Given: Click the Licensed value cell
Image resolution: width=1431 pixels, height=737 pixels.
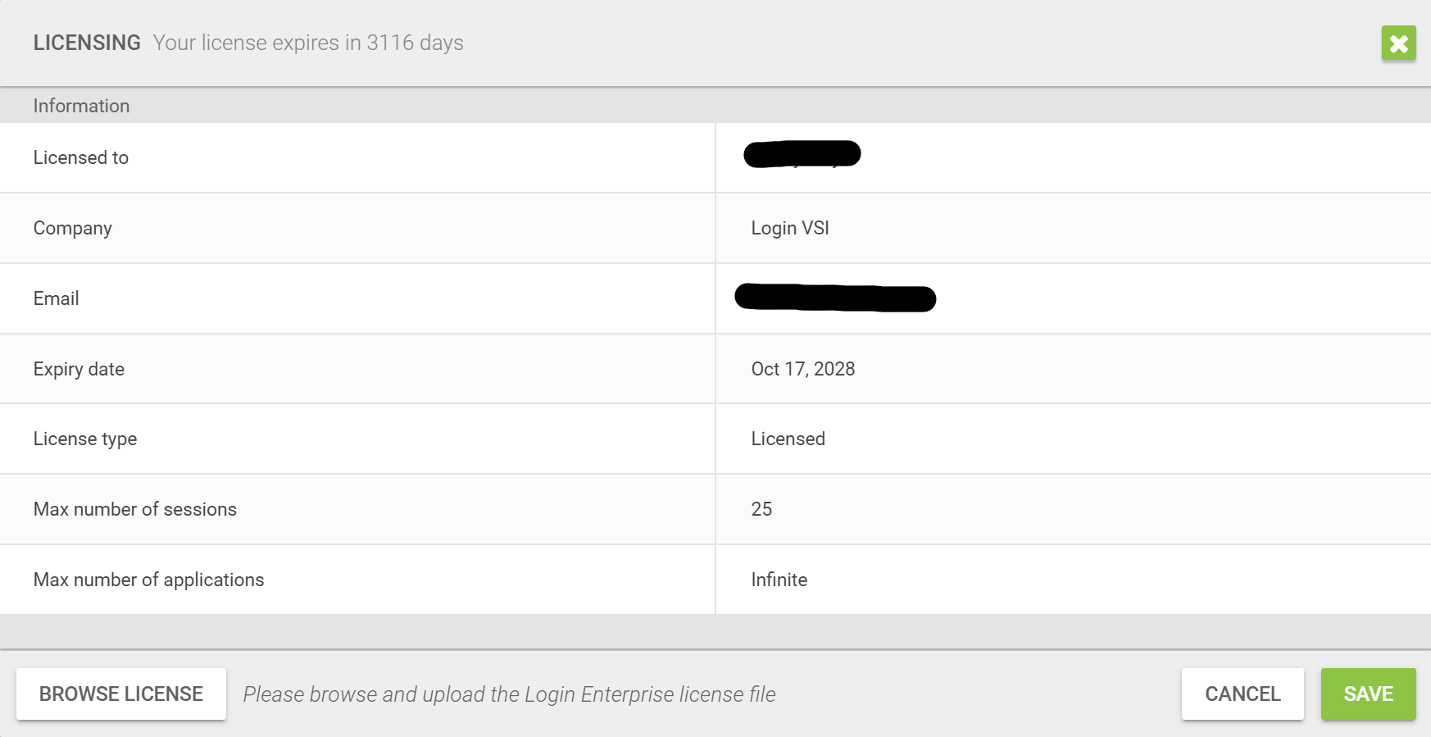Looking at the screenshot, I should coord(788,439).
